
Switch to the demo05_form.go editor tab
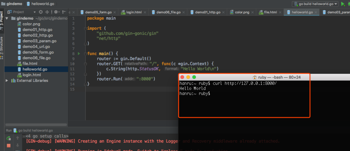98,12
